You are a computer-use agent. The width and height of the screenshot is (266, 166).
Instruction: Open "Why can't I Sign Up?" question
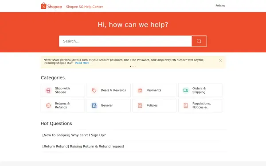pyautogui.click(x=74, y=135)
